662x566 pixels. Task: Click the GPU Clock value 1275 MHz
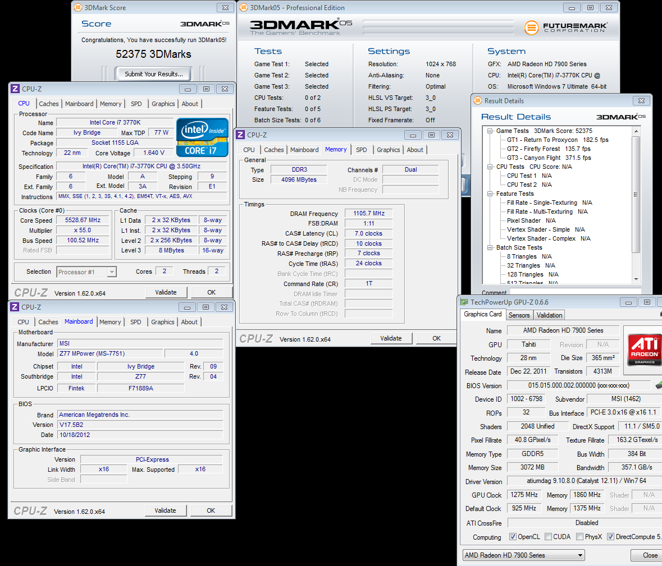(x=524, y=495)
